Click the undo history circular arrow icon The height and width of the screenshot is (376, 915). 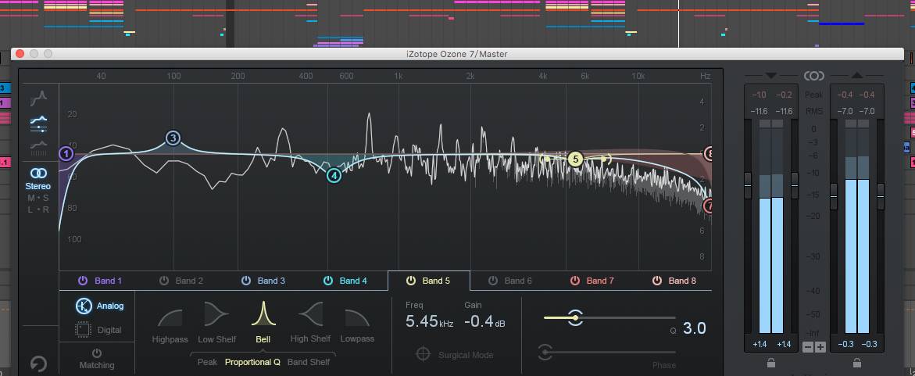pyautogui.click(x=38, y=364)
